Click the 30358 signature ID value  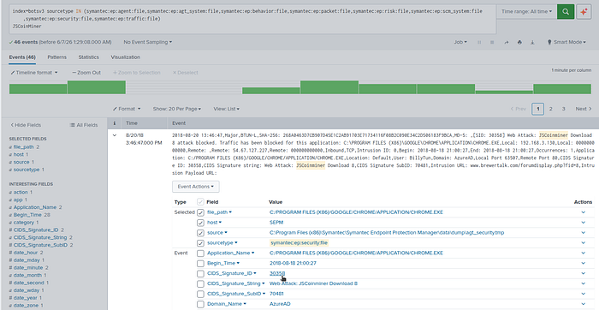pos(277,273)
